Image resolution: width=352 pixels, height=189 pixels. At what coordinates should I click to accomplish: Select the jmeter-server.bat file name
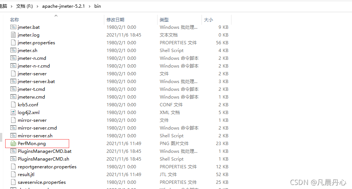click(x=36, y=81)
